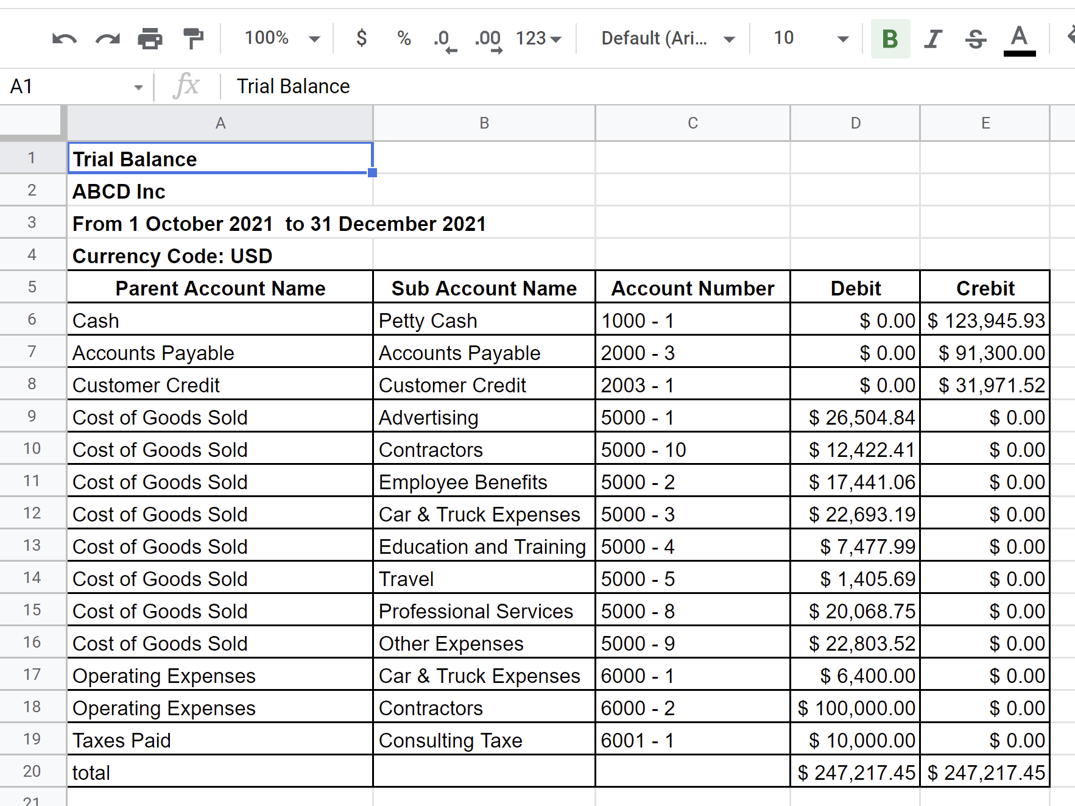The height and width of the screenshot is (806, 1075).
Task: Click the Travel cell
Action: tap(484, 579)
